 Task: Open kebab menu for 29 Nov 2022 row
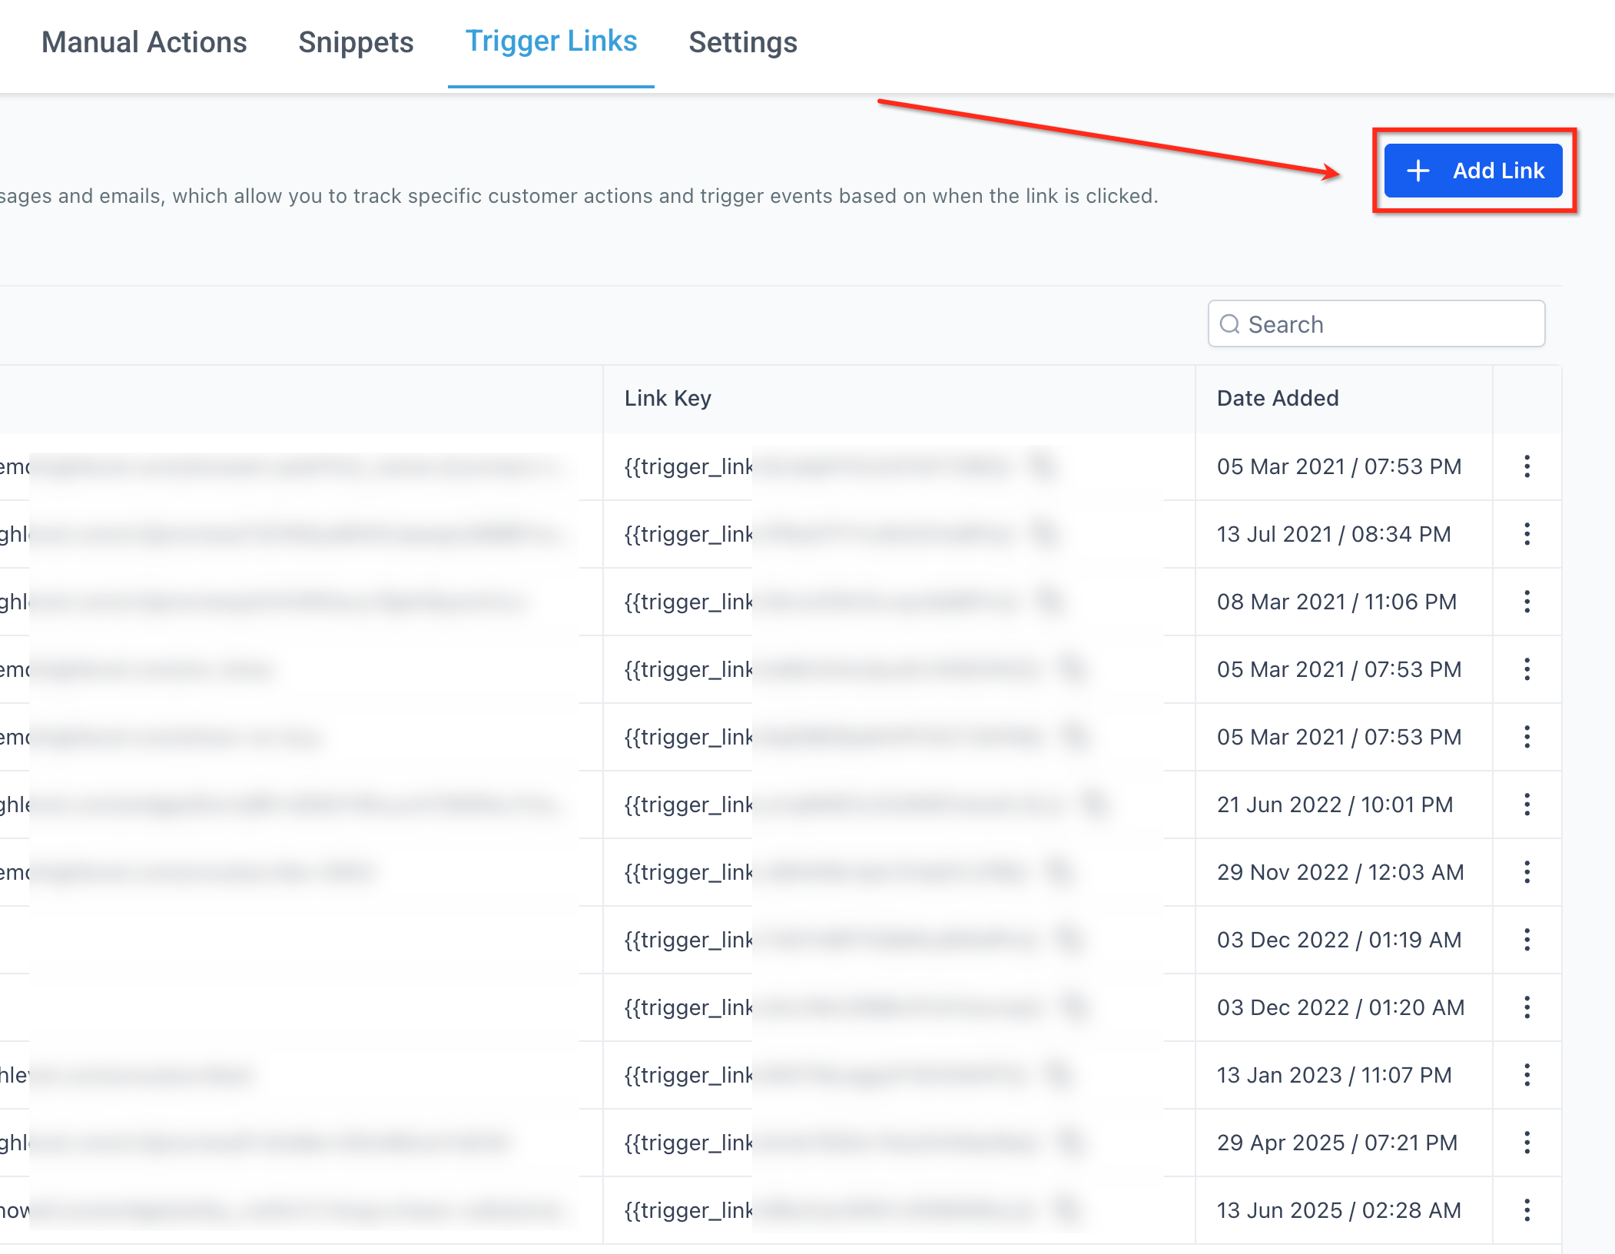(x=1527, y=872)
